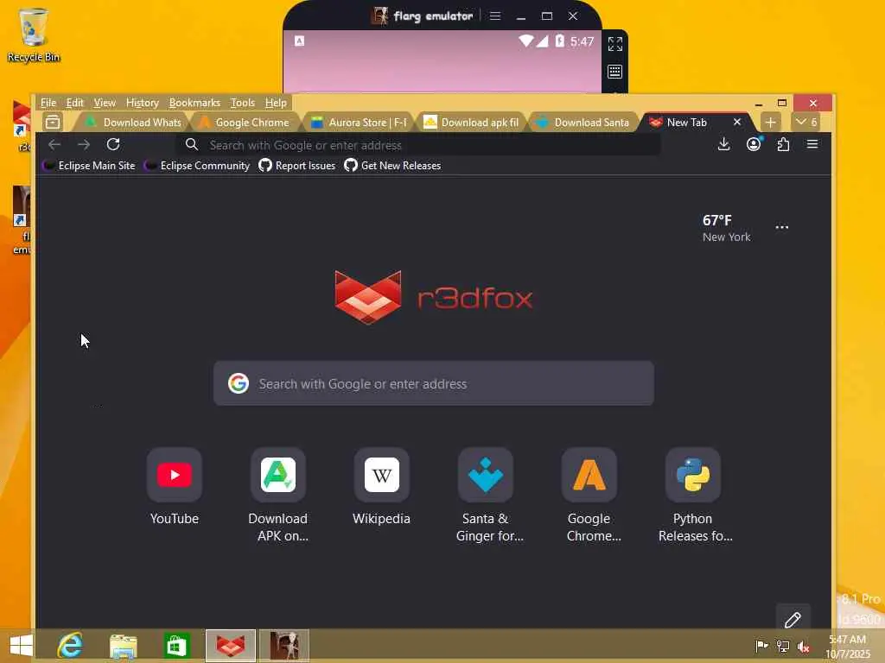Open the Bookmarks menu
This screenshot has width=885, height=663.
(194, 103)
